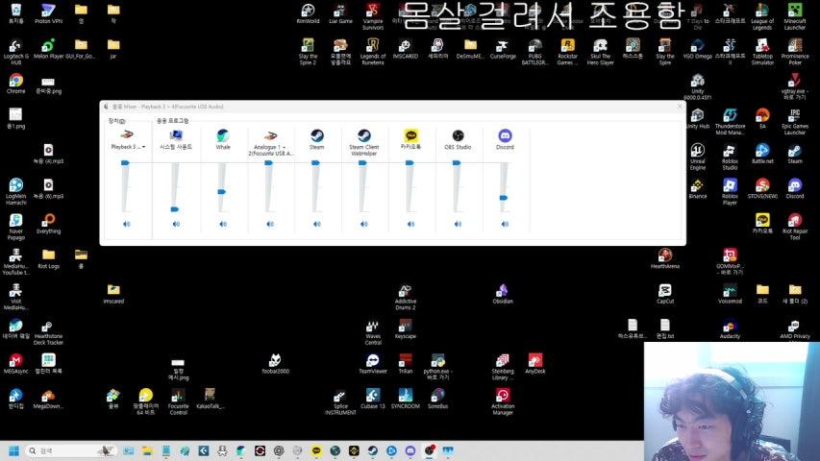
Task: Select the foobar2000 desktop icon
Action: click(275, 364)
